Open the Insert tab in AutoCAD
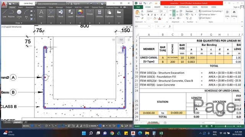The width and height of the screenshot is (245, 137). coord(20,7)
